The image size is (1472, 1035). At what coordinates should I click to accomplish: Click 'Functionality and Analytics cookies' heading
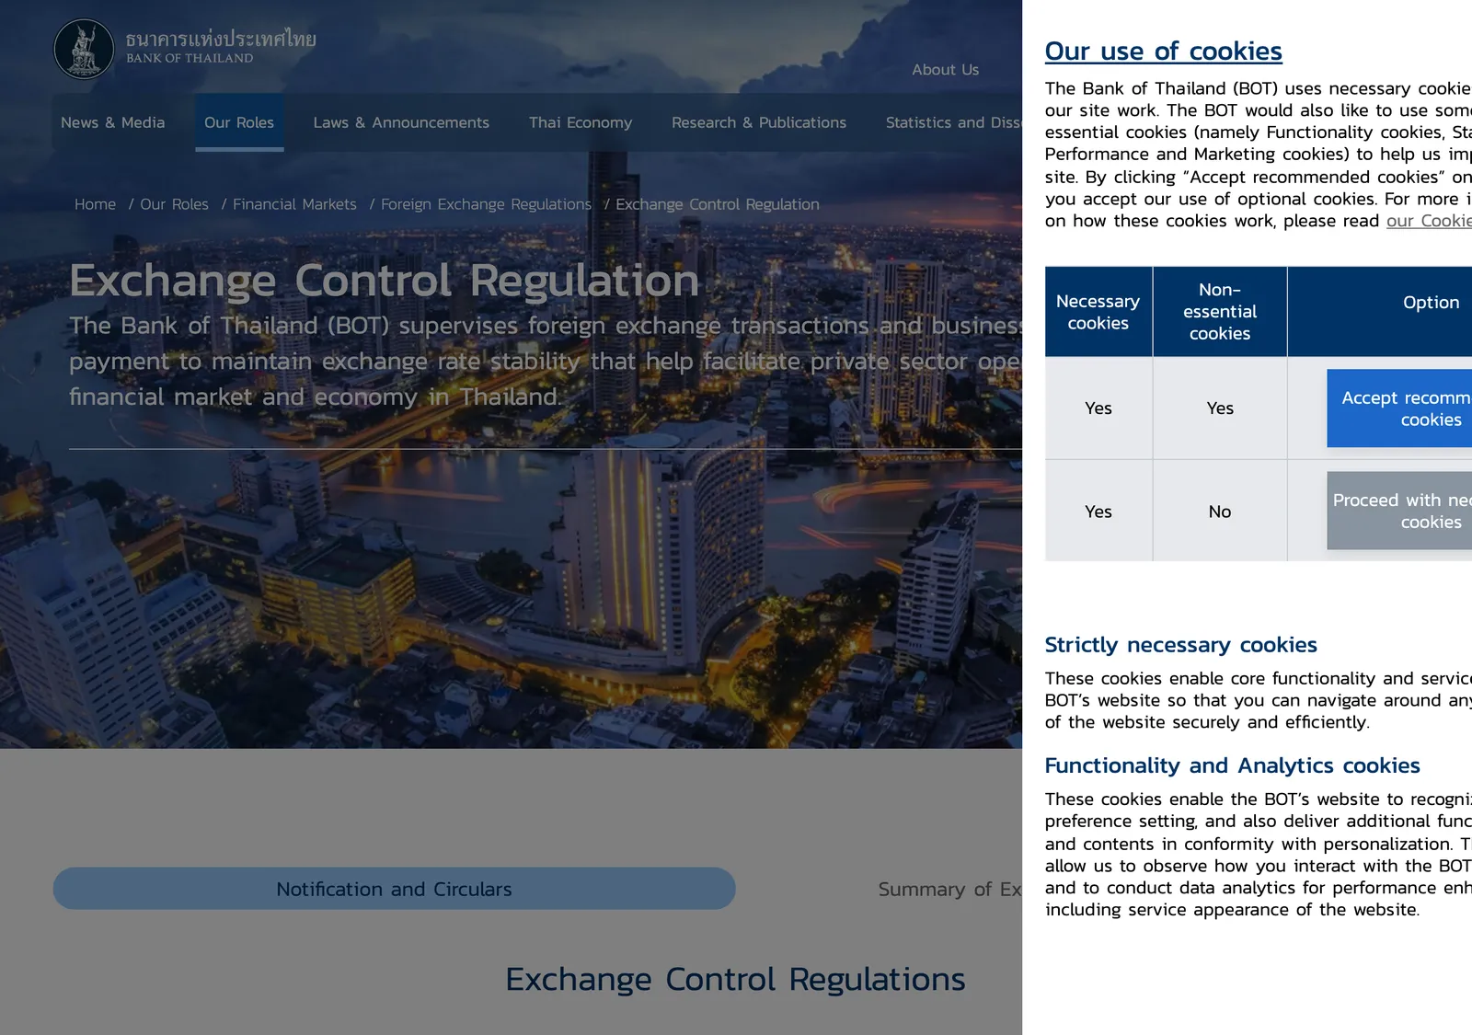coord(1232,765)
